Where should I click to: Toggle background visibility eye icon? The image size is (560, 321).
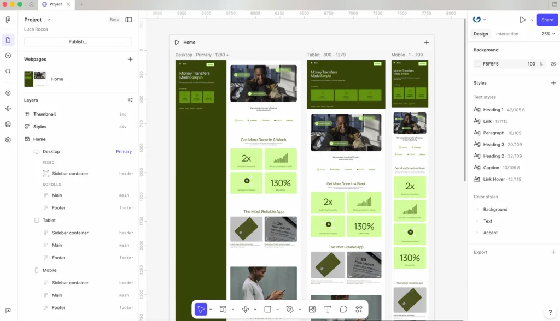[553, 64]
